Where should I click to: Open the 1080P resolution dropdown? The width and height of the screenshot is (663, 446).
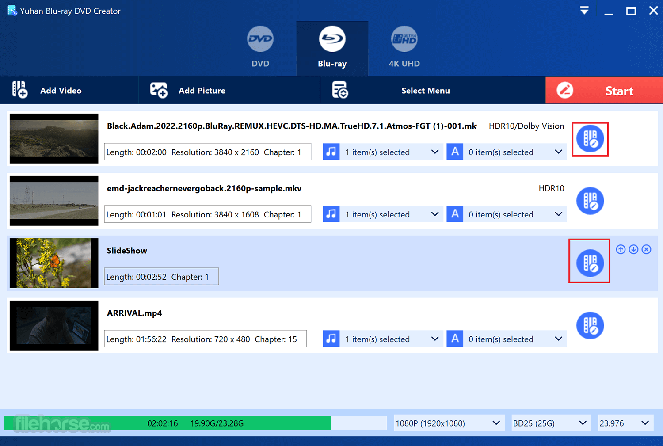pos(449,423)
